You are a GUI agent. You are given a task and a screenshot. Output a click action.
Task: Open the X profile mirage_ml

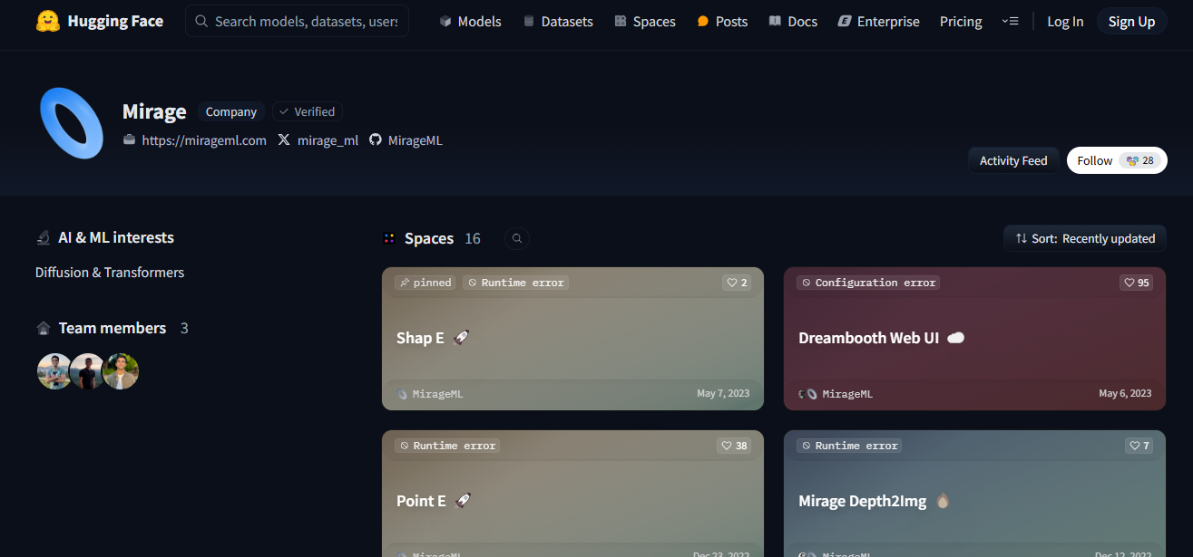pos(318,140)
